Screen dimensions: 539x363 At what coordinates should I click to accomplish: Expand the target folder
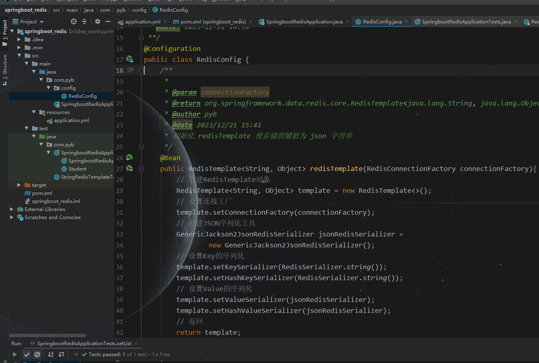pyautogui.click(x=19, y=185)
